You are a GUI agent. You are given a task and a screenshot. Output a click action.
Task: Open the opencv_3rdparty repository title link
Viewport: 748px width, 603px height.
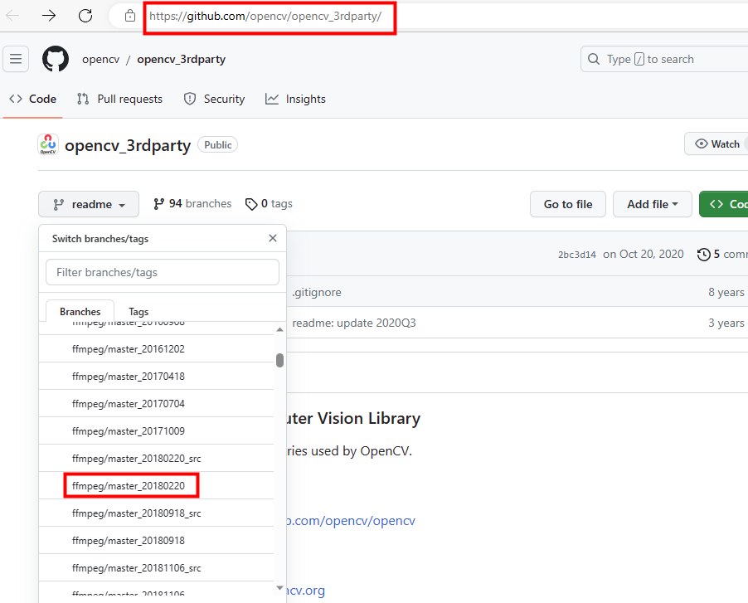click(128, 145)
